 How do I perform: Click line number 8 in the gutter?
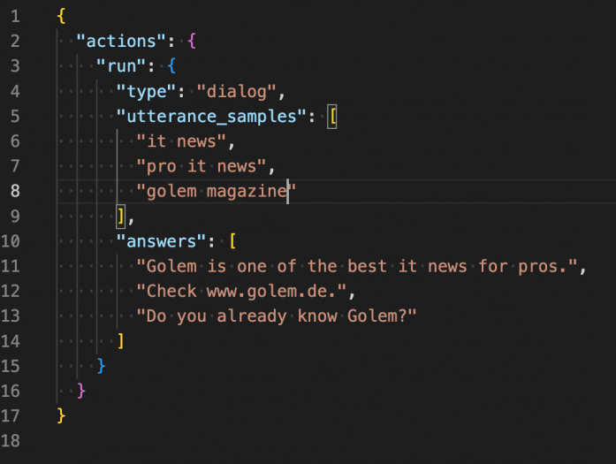coord(15,191)
